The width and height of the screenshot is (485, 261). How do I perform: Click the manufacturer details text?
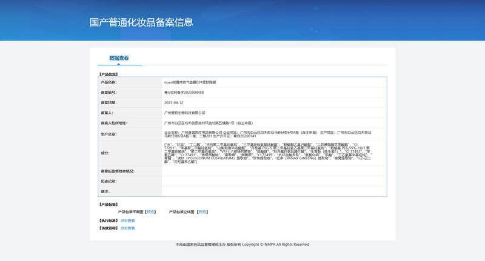tap(267, 134)
